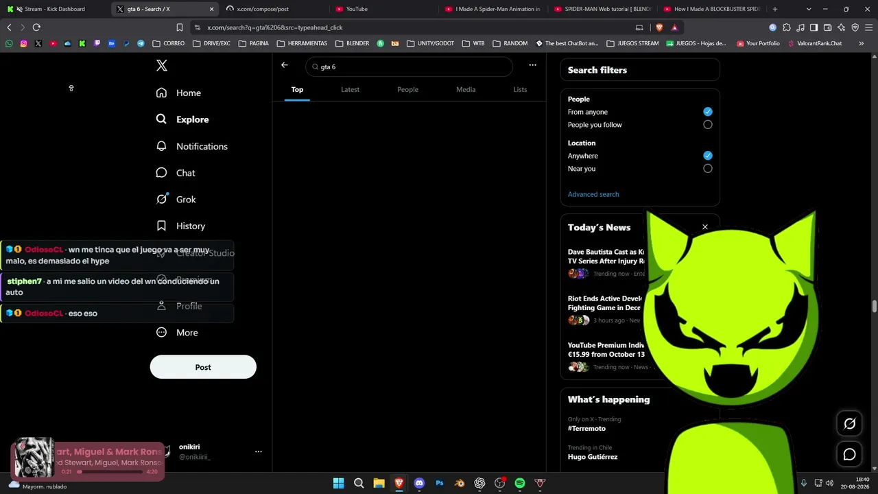Open Grok in the X sidebar
The height and width of the screenshot is (494, 878).
pyautogui.click(x=176, y=199)
